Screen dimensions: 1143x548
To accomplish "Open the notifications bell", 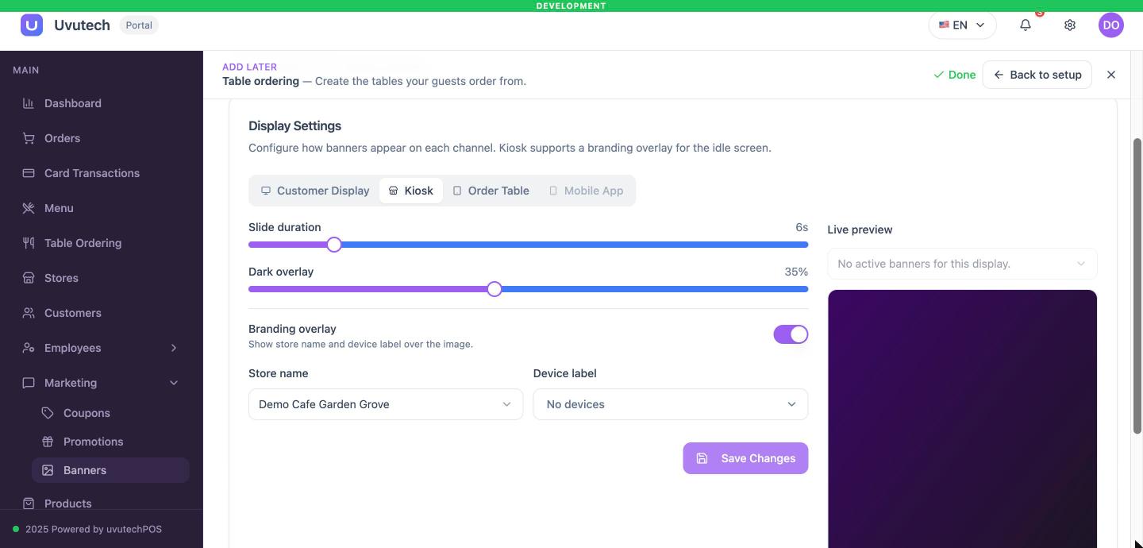I will pos(1026,25).
